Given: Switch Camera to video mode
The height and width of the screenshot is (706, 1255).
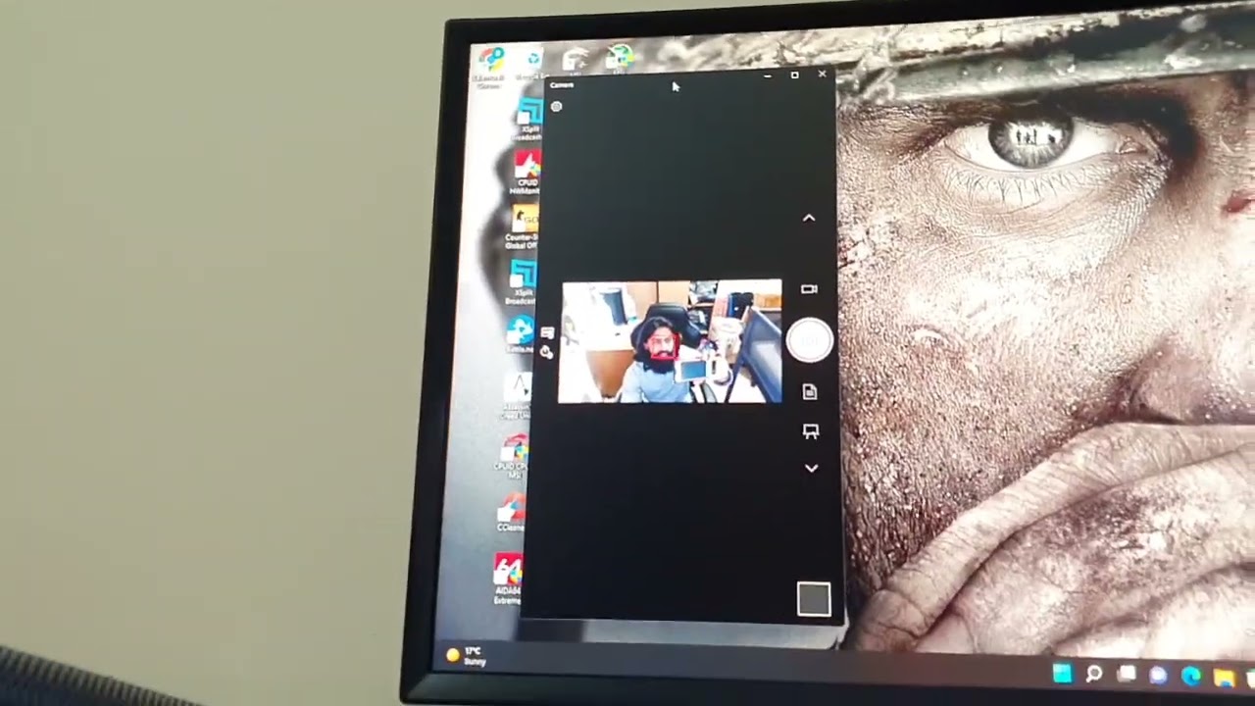Looking at the screenshot, I should [809, 289].
